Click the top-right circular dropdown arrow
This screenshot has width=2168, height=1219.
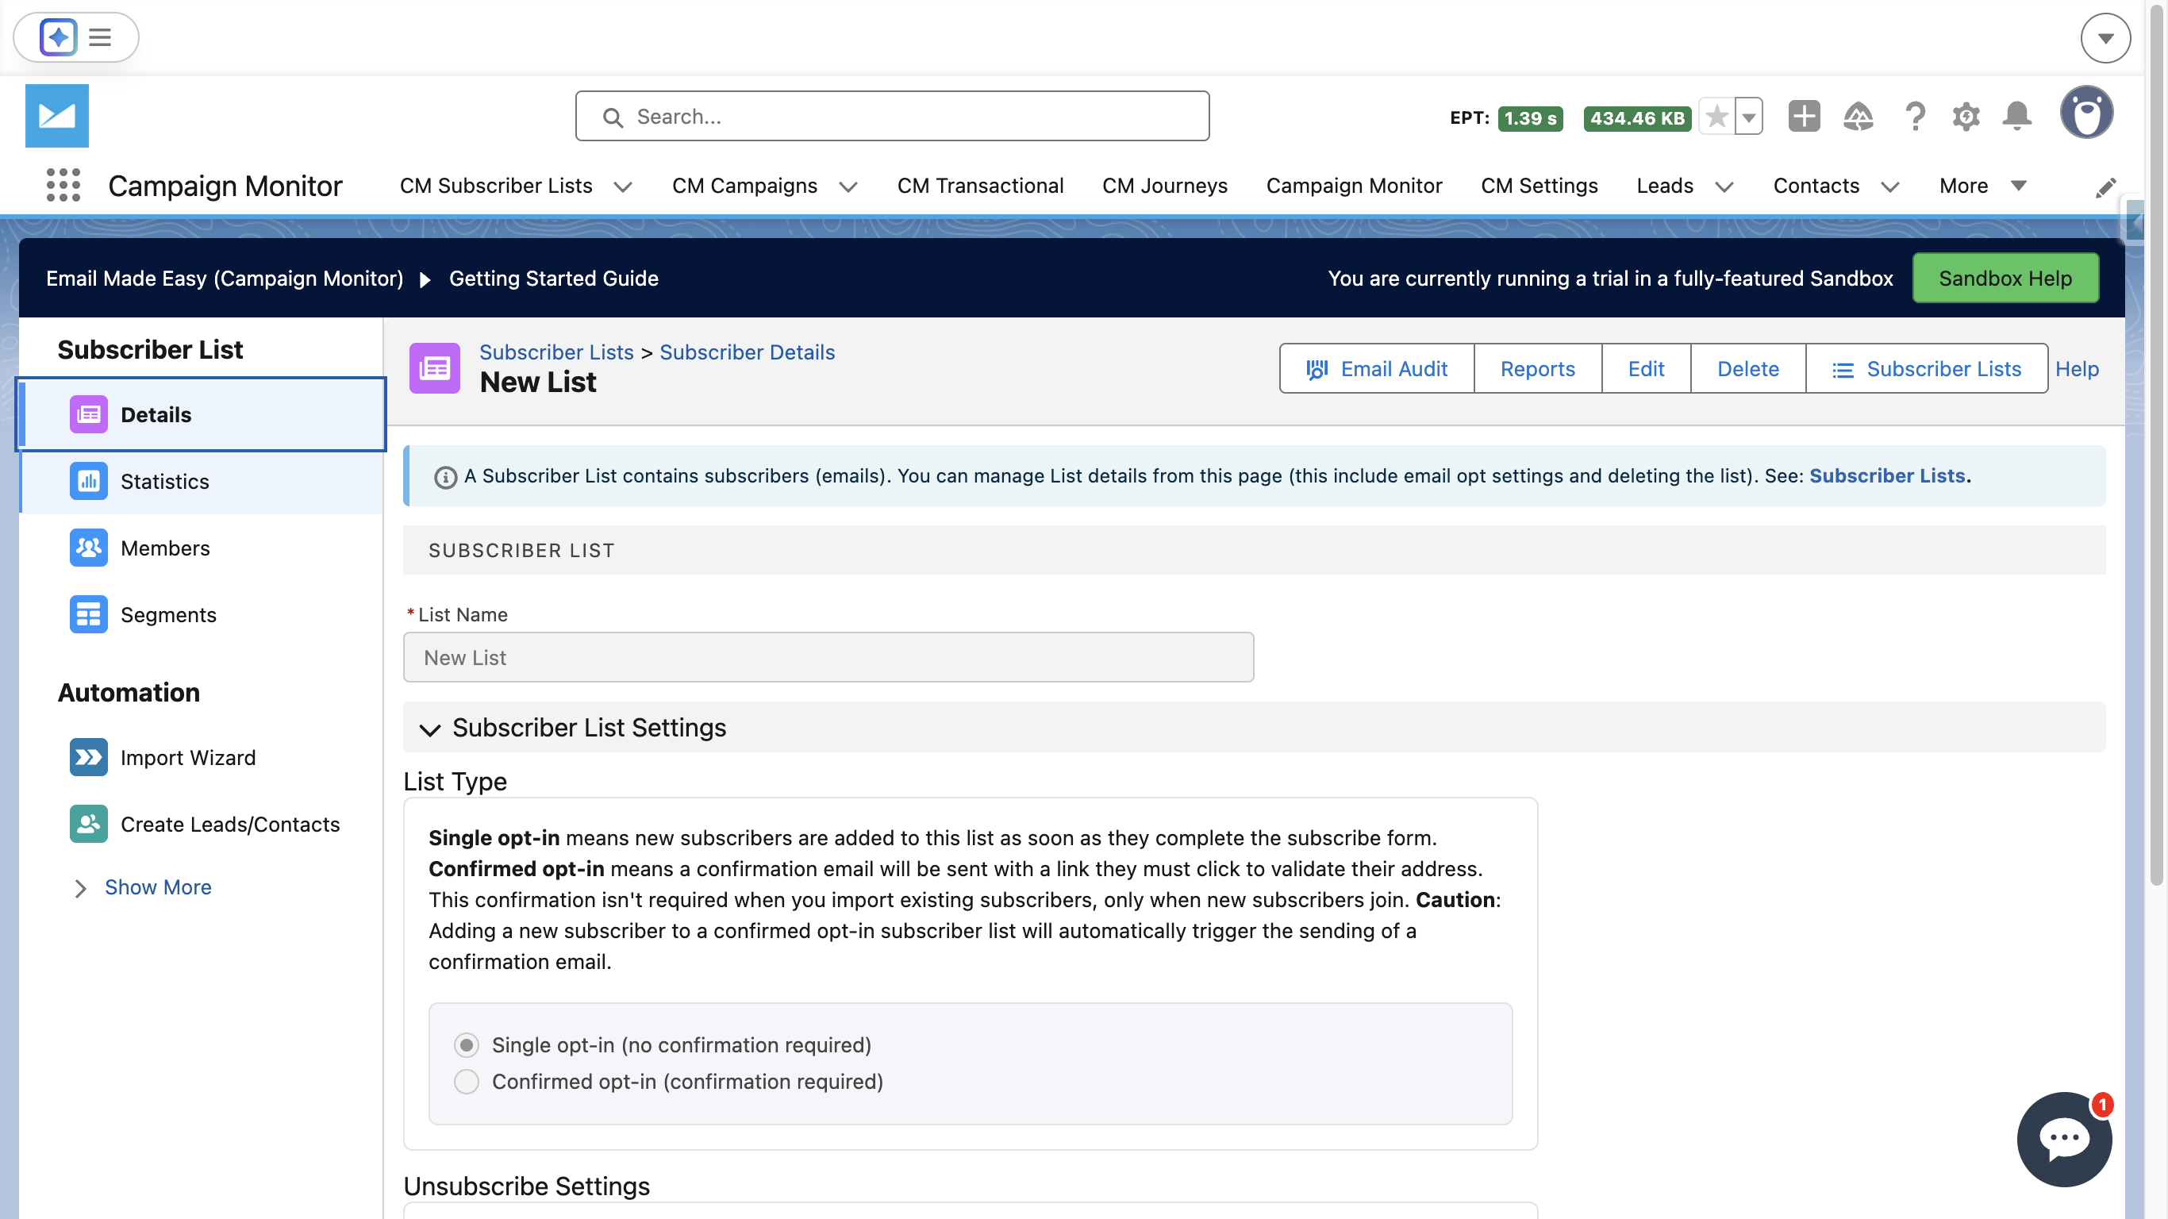2105,38
